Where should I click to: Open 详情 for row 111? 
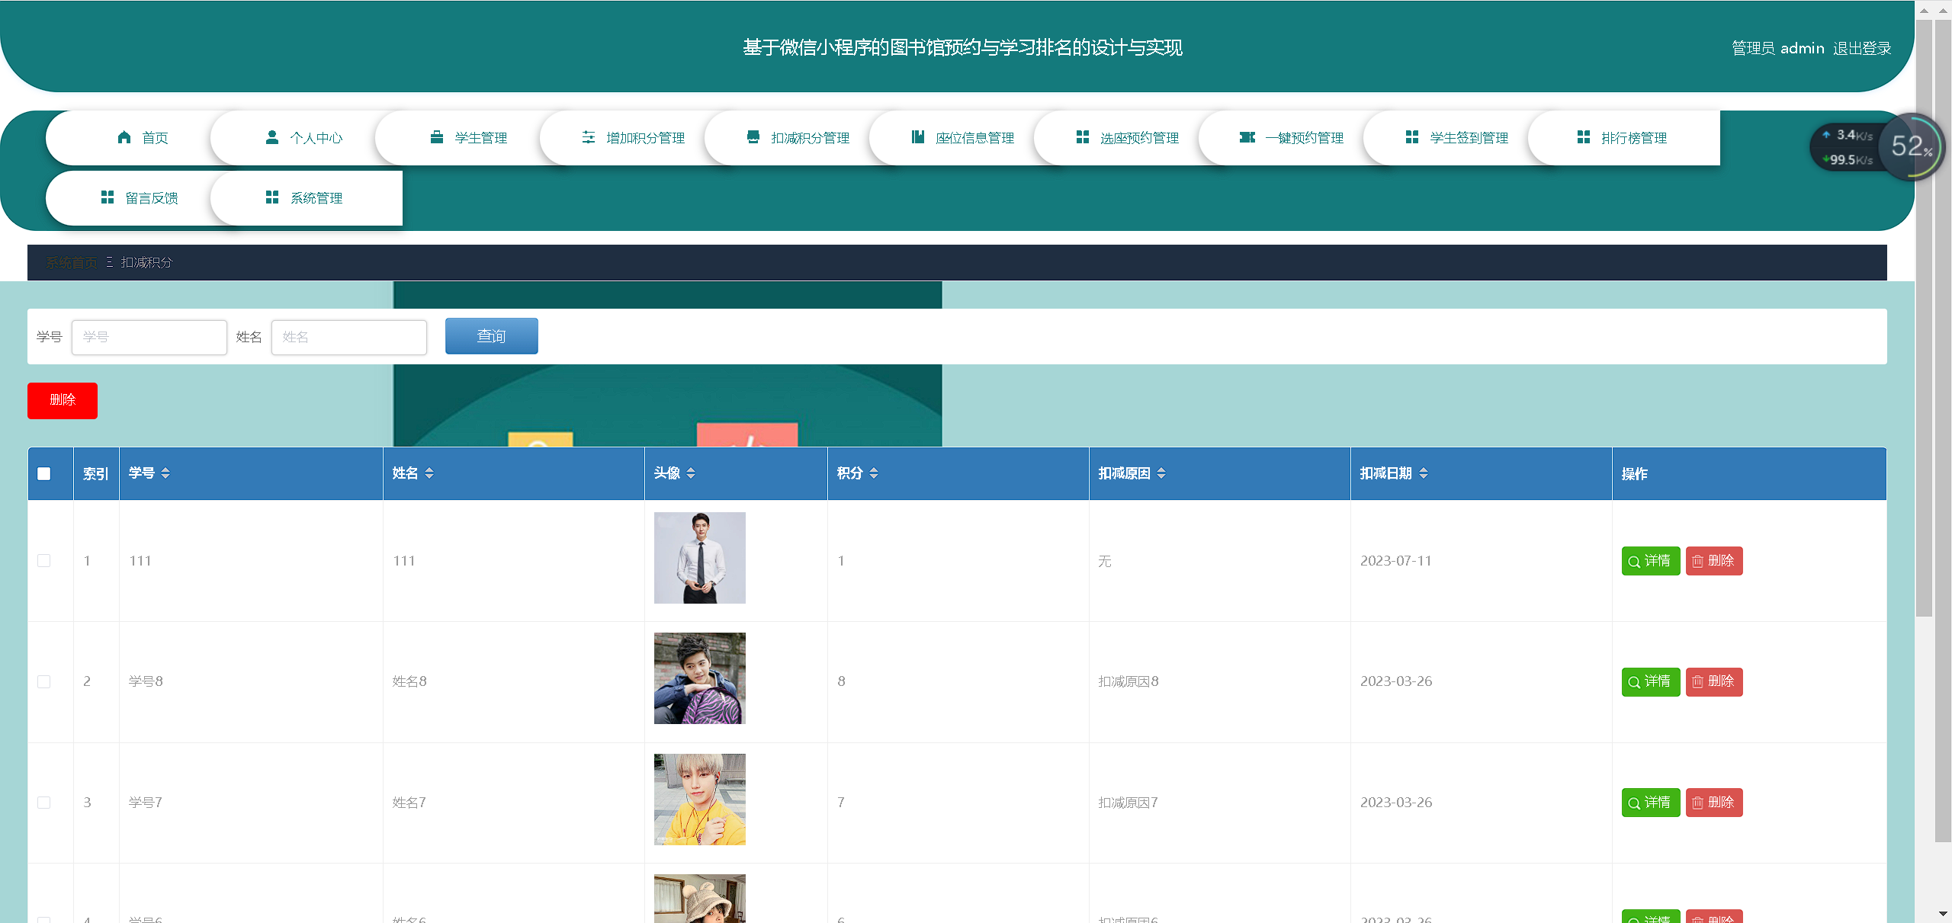(1651, 561)
